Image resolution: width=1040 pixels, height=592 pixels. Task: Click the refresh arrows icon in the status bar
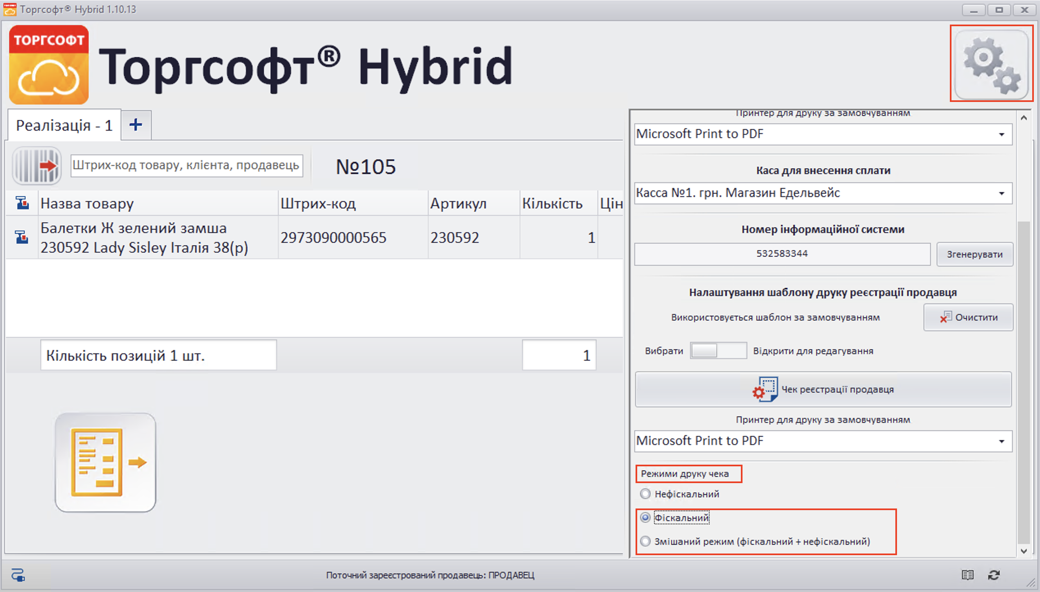tap(994, 575)
